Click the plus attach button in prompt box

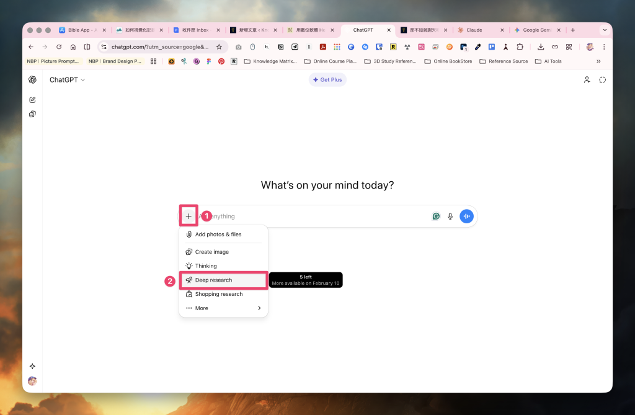pyautogui.click(x=189, y=216)
